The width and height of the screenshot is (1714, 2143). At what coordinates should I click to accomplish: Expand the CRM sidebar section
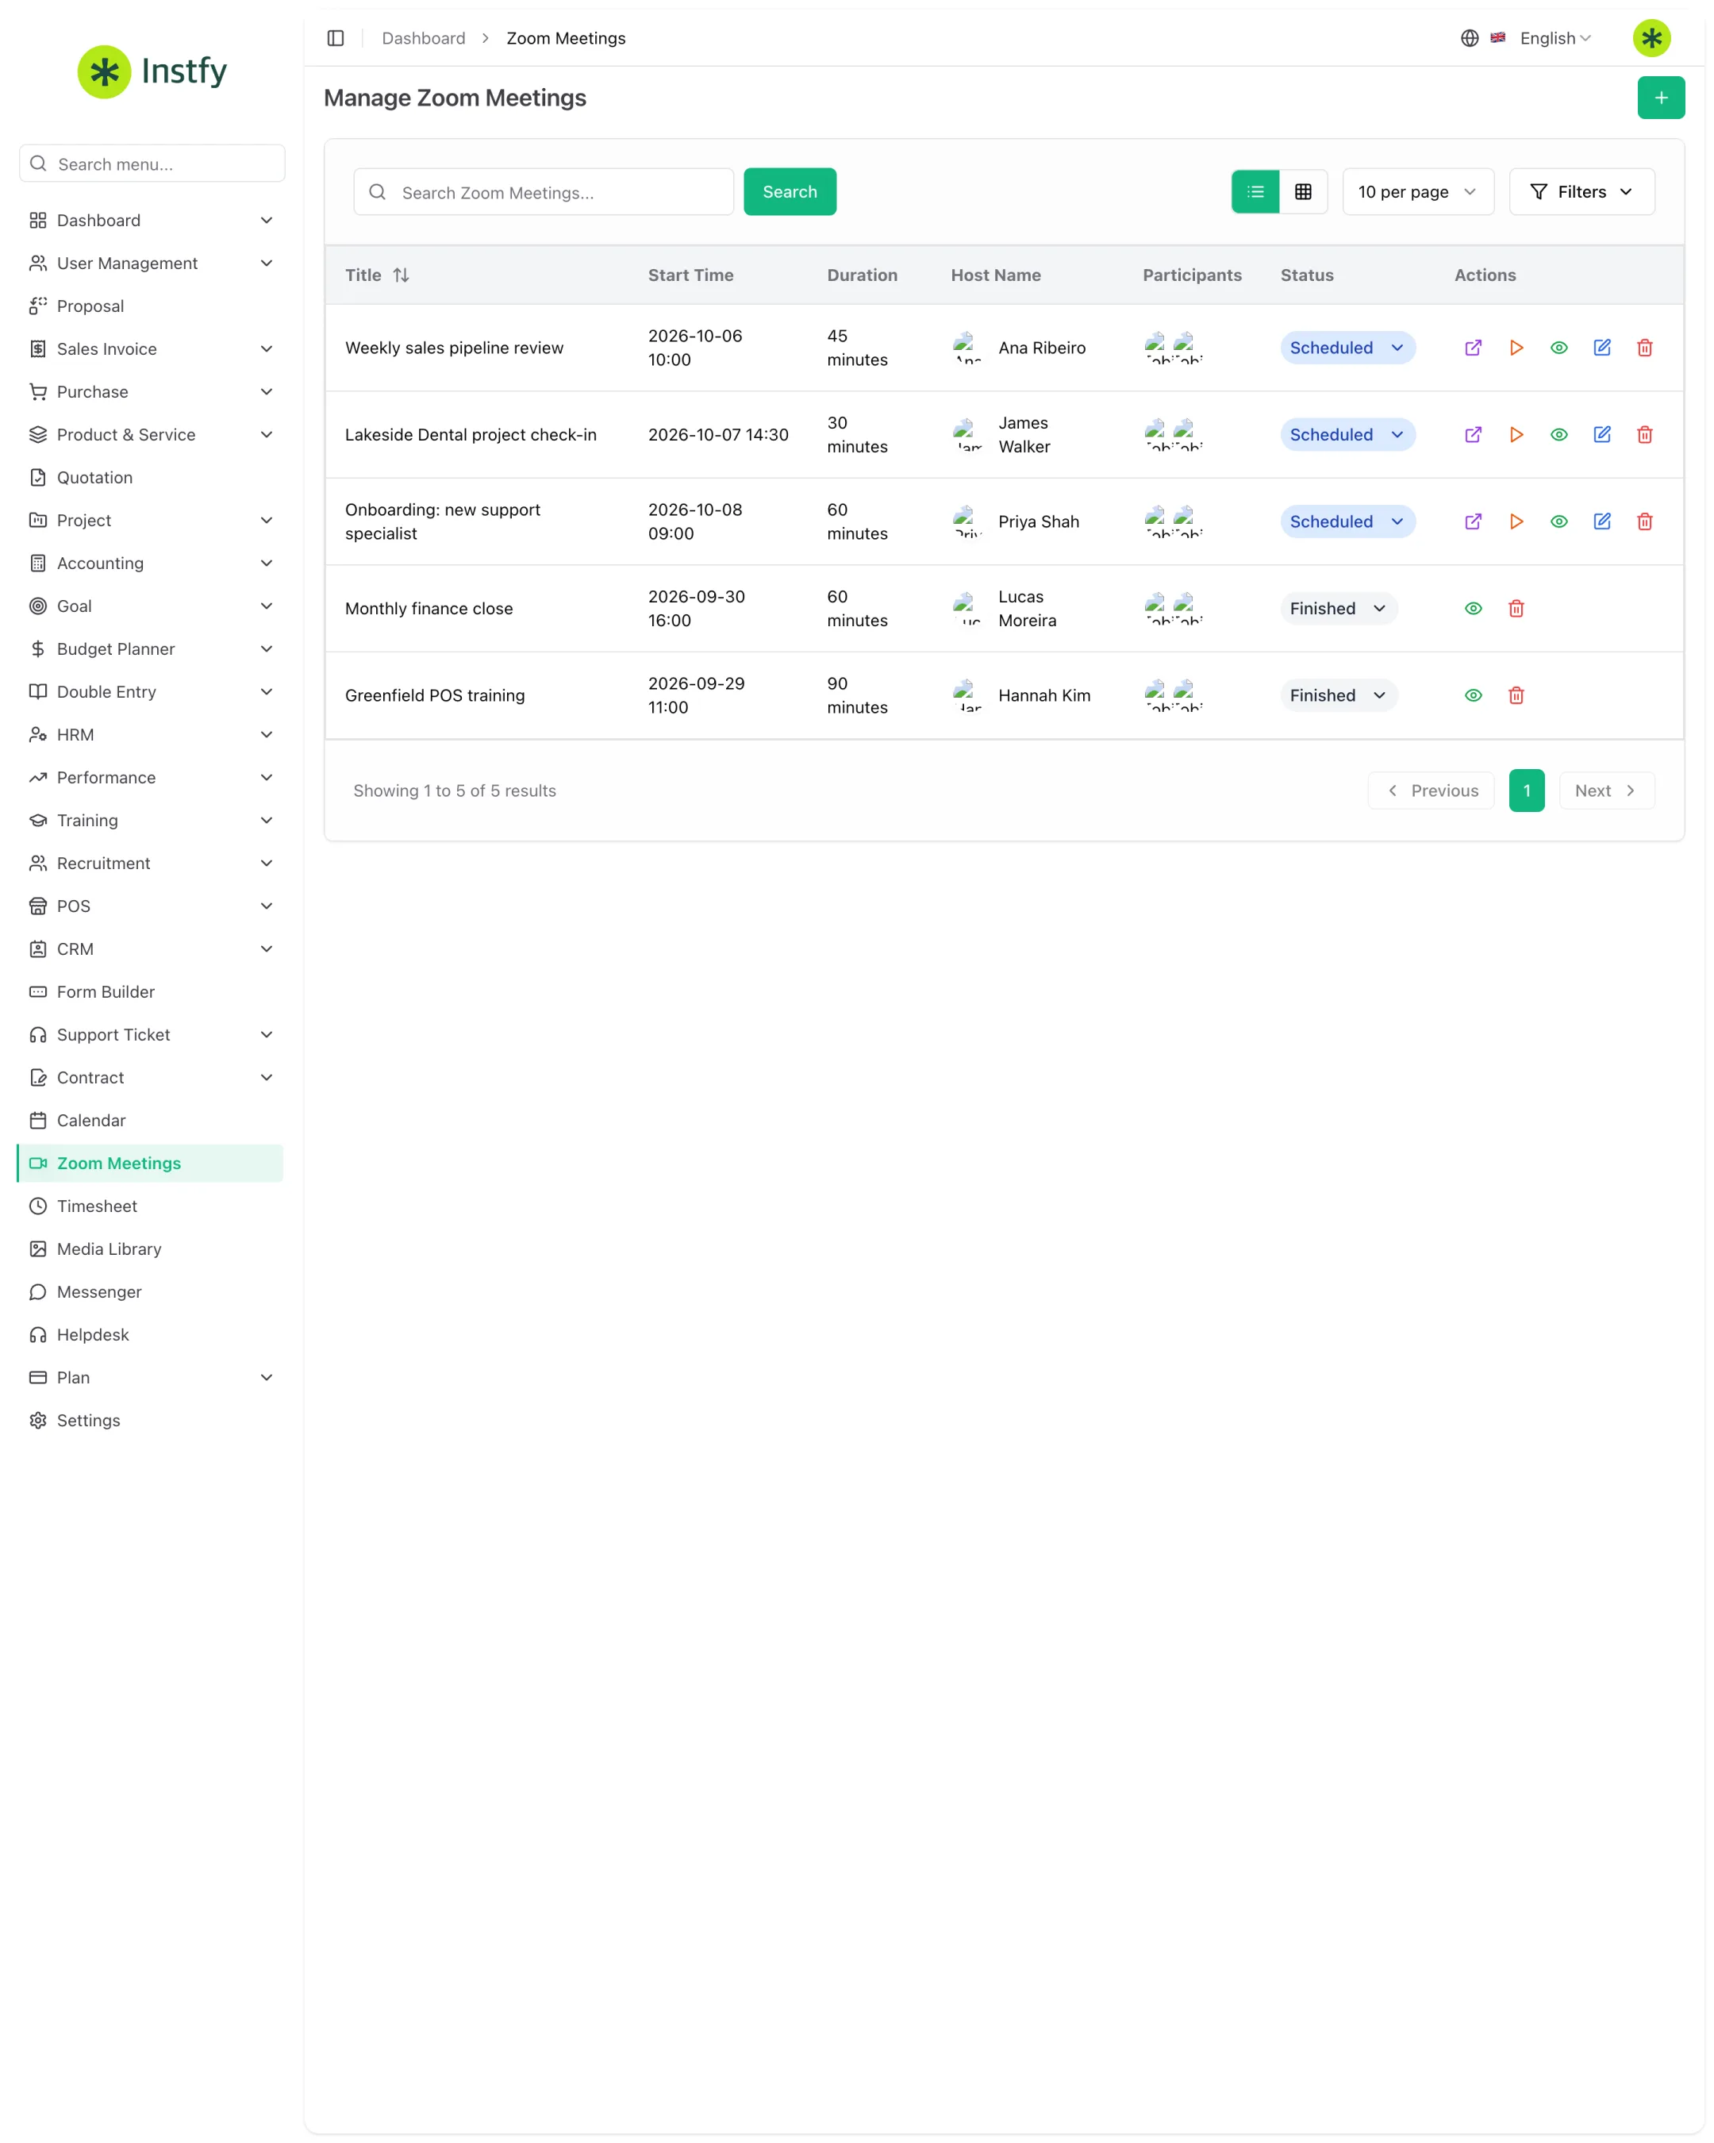(151, 949)
